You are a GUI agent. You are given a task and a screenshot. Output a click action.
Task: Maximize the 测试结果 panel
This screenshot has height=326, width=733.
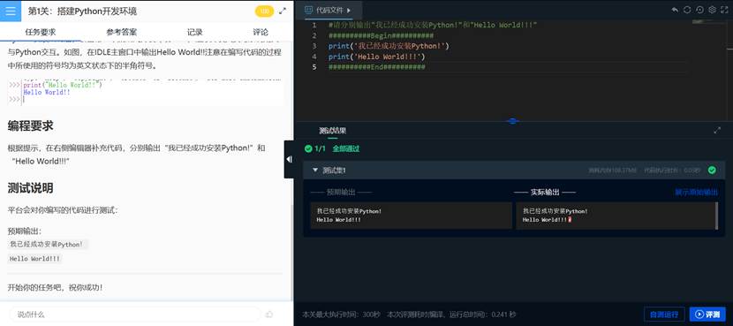[x=717, y=131]
